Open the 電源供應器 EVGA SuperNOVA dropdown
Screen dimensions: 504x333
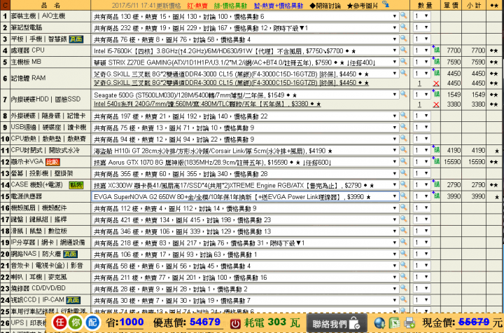pyautogui.click(x=245, y=196)
